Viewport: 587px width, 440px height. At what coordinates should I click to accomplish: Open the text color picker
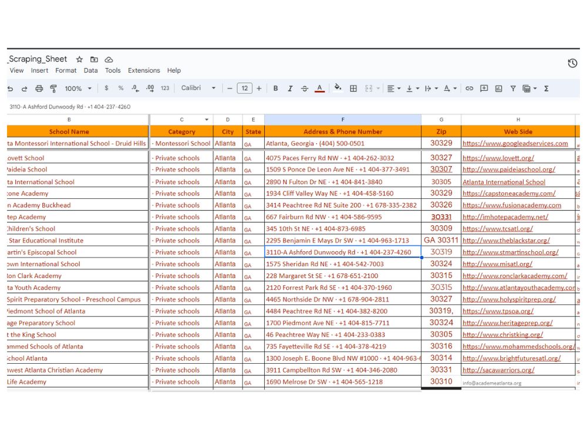point(319,89)
